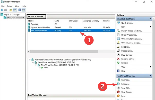Sort by Uptime column header
The height and width of the screenshot is (100, 155).
point(106,21)
